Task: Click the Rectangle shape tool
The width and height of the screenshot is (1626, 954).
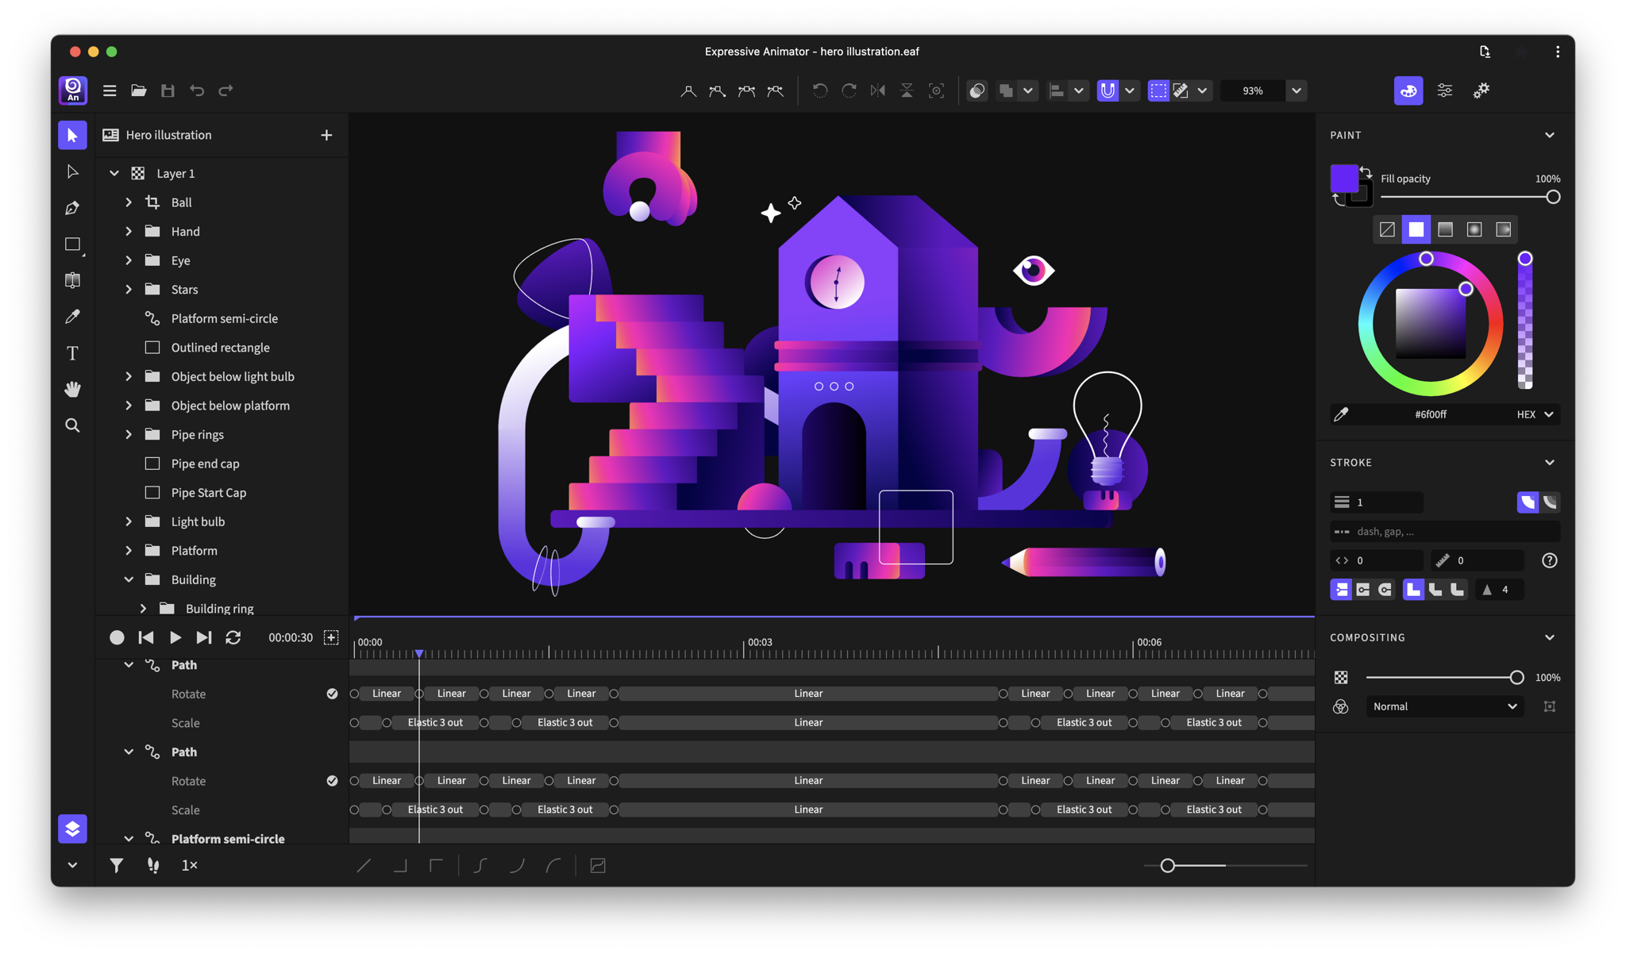Action: coord(72,244)
